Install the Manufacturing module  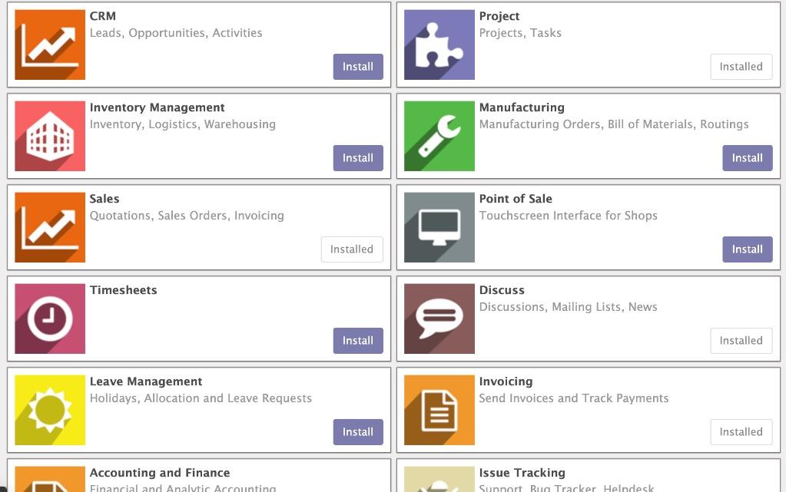(748, 158)
